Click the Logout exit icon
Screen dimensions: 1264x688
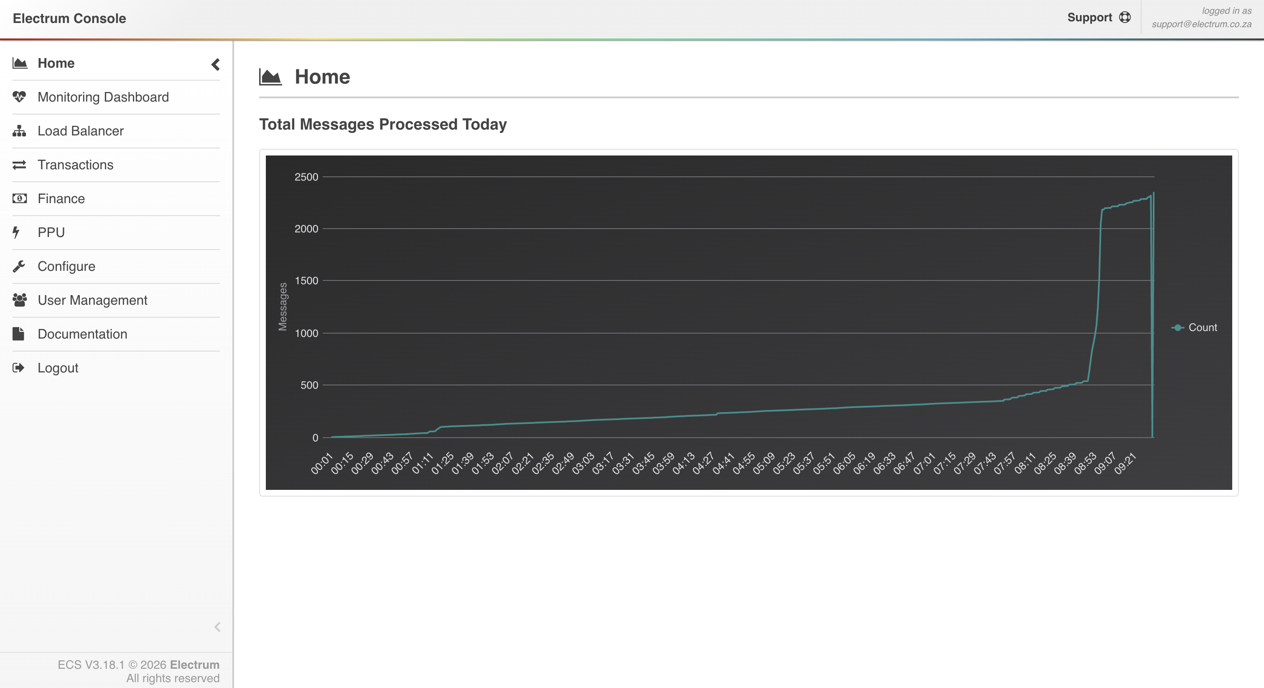18,367
